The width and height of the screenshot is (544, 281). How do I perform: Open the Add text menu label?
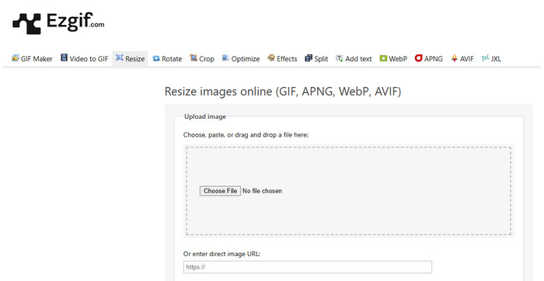pos(358,59)
